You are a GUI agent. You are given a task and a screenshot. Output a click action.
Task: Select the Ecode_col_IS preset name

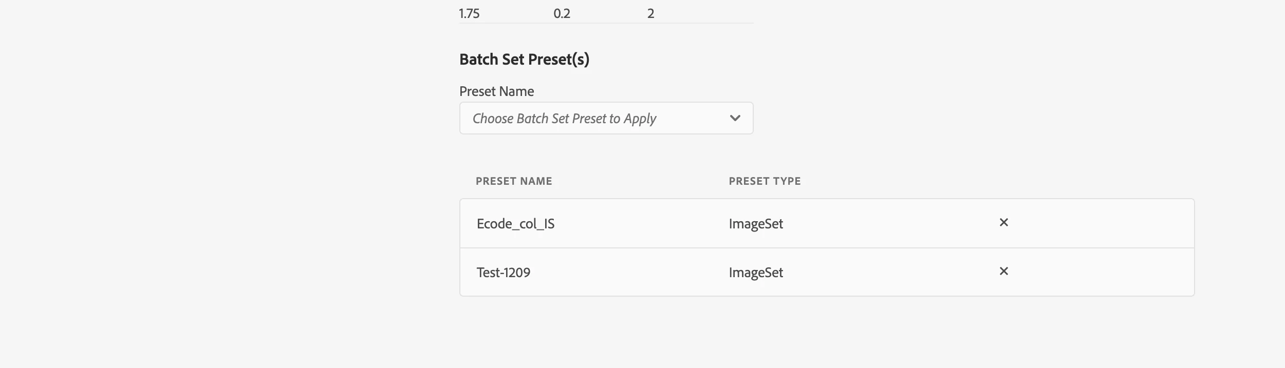[x=515, y=224]
